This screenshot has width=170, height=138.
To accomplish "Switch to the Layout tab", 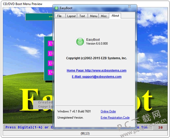I will click(x=71, y=16).
